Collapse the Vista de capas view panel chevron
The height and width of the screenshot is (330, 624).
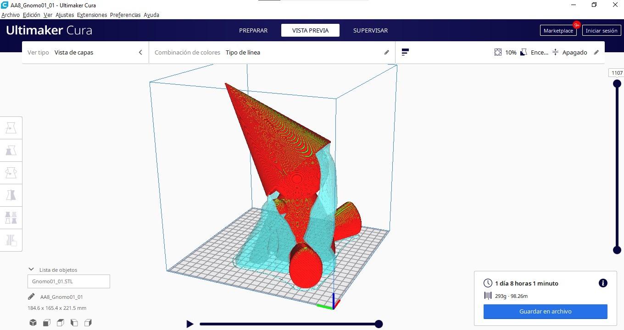pos(140,52)
